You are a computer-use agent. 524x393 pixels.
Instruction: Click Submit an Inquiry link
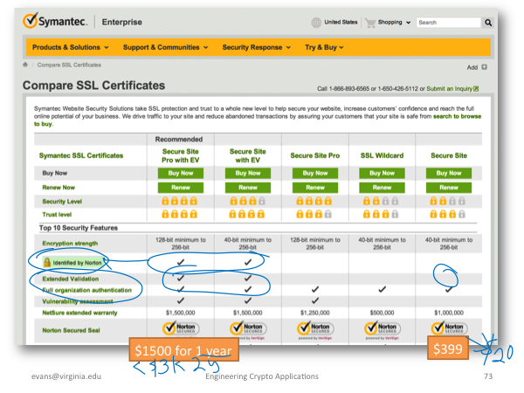click(x=449, y=88)
